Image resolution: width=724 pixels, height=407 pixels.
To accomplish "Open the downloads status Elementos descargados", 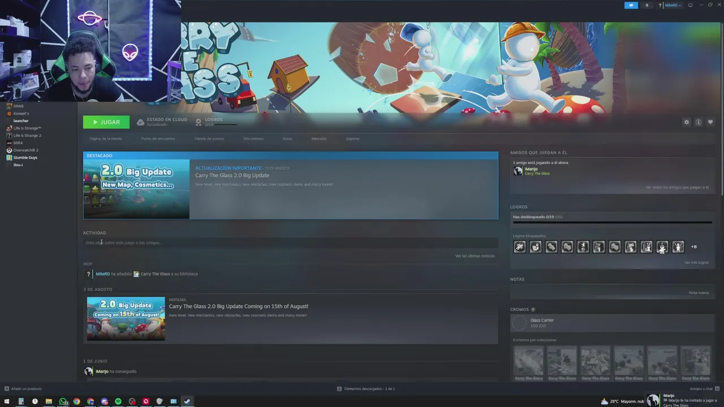I will pos(366,389).
